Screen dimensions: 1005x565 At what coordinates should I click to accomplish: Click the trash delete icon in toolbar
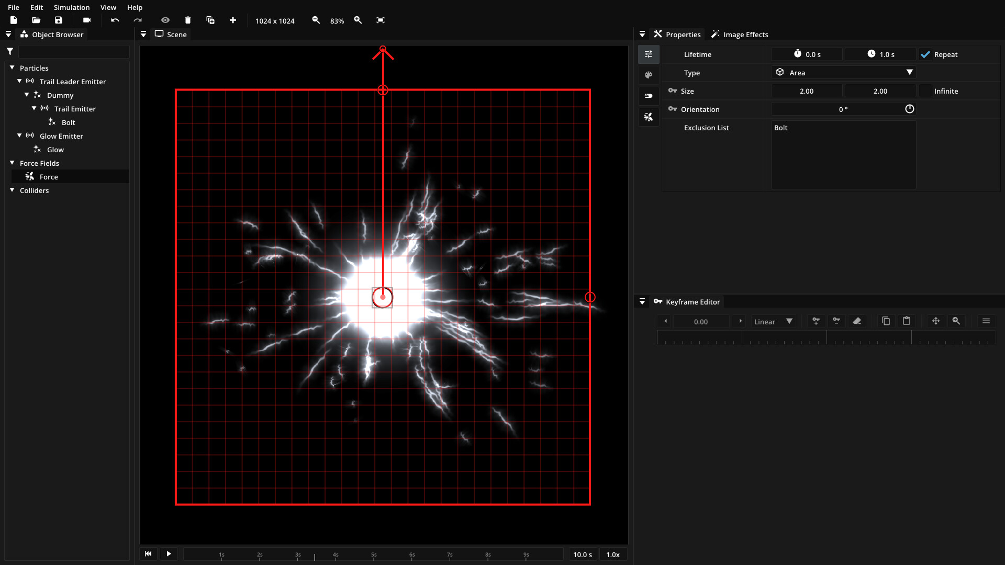pos(188,20)
